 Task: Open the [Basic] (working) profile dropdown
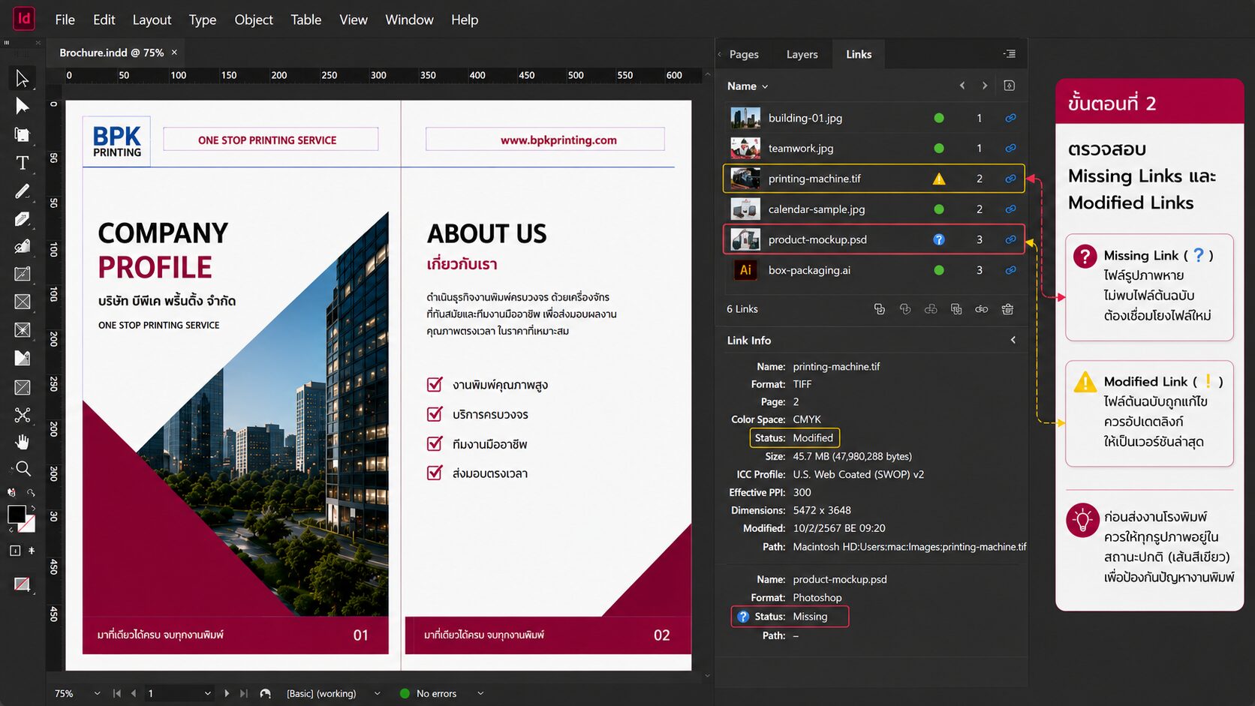click(x=377, y=693)
